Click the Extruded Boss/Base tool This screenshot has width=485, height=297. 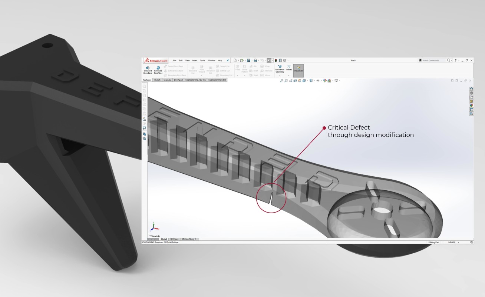pyautogui.click(x=148, y=70)
